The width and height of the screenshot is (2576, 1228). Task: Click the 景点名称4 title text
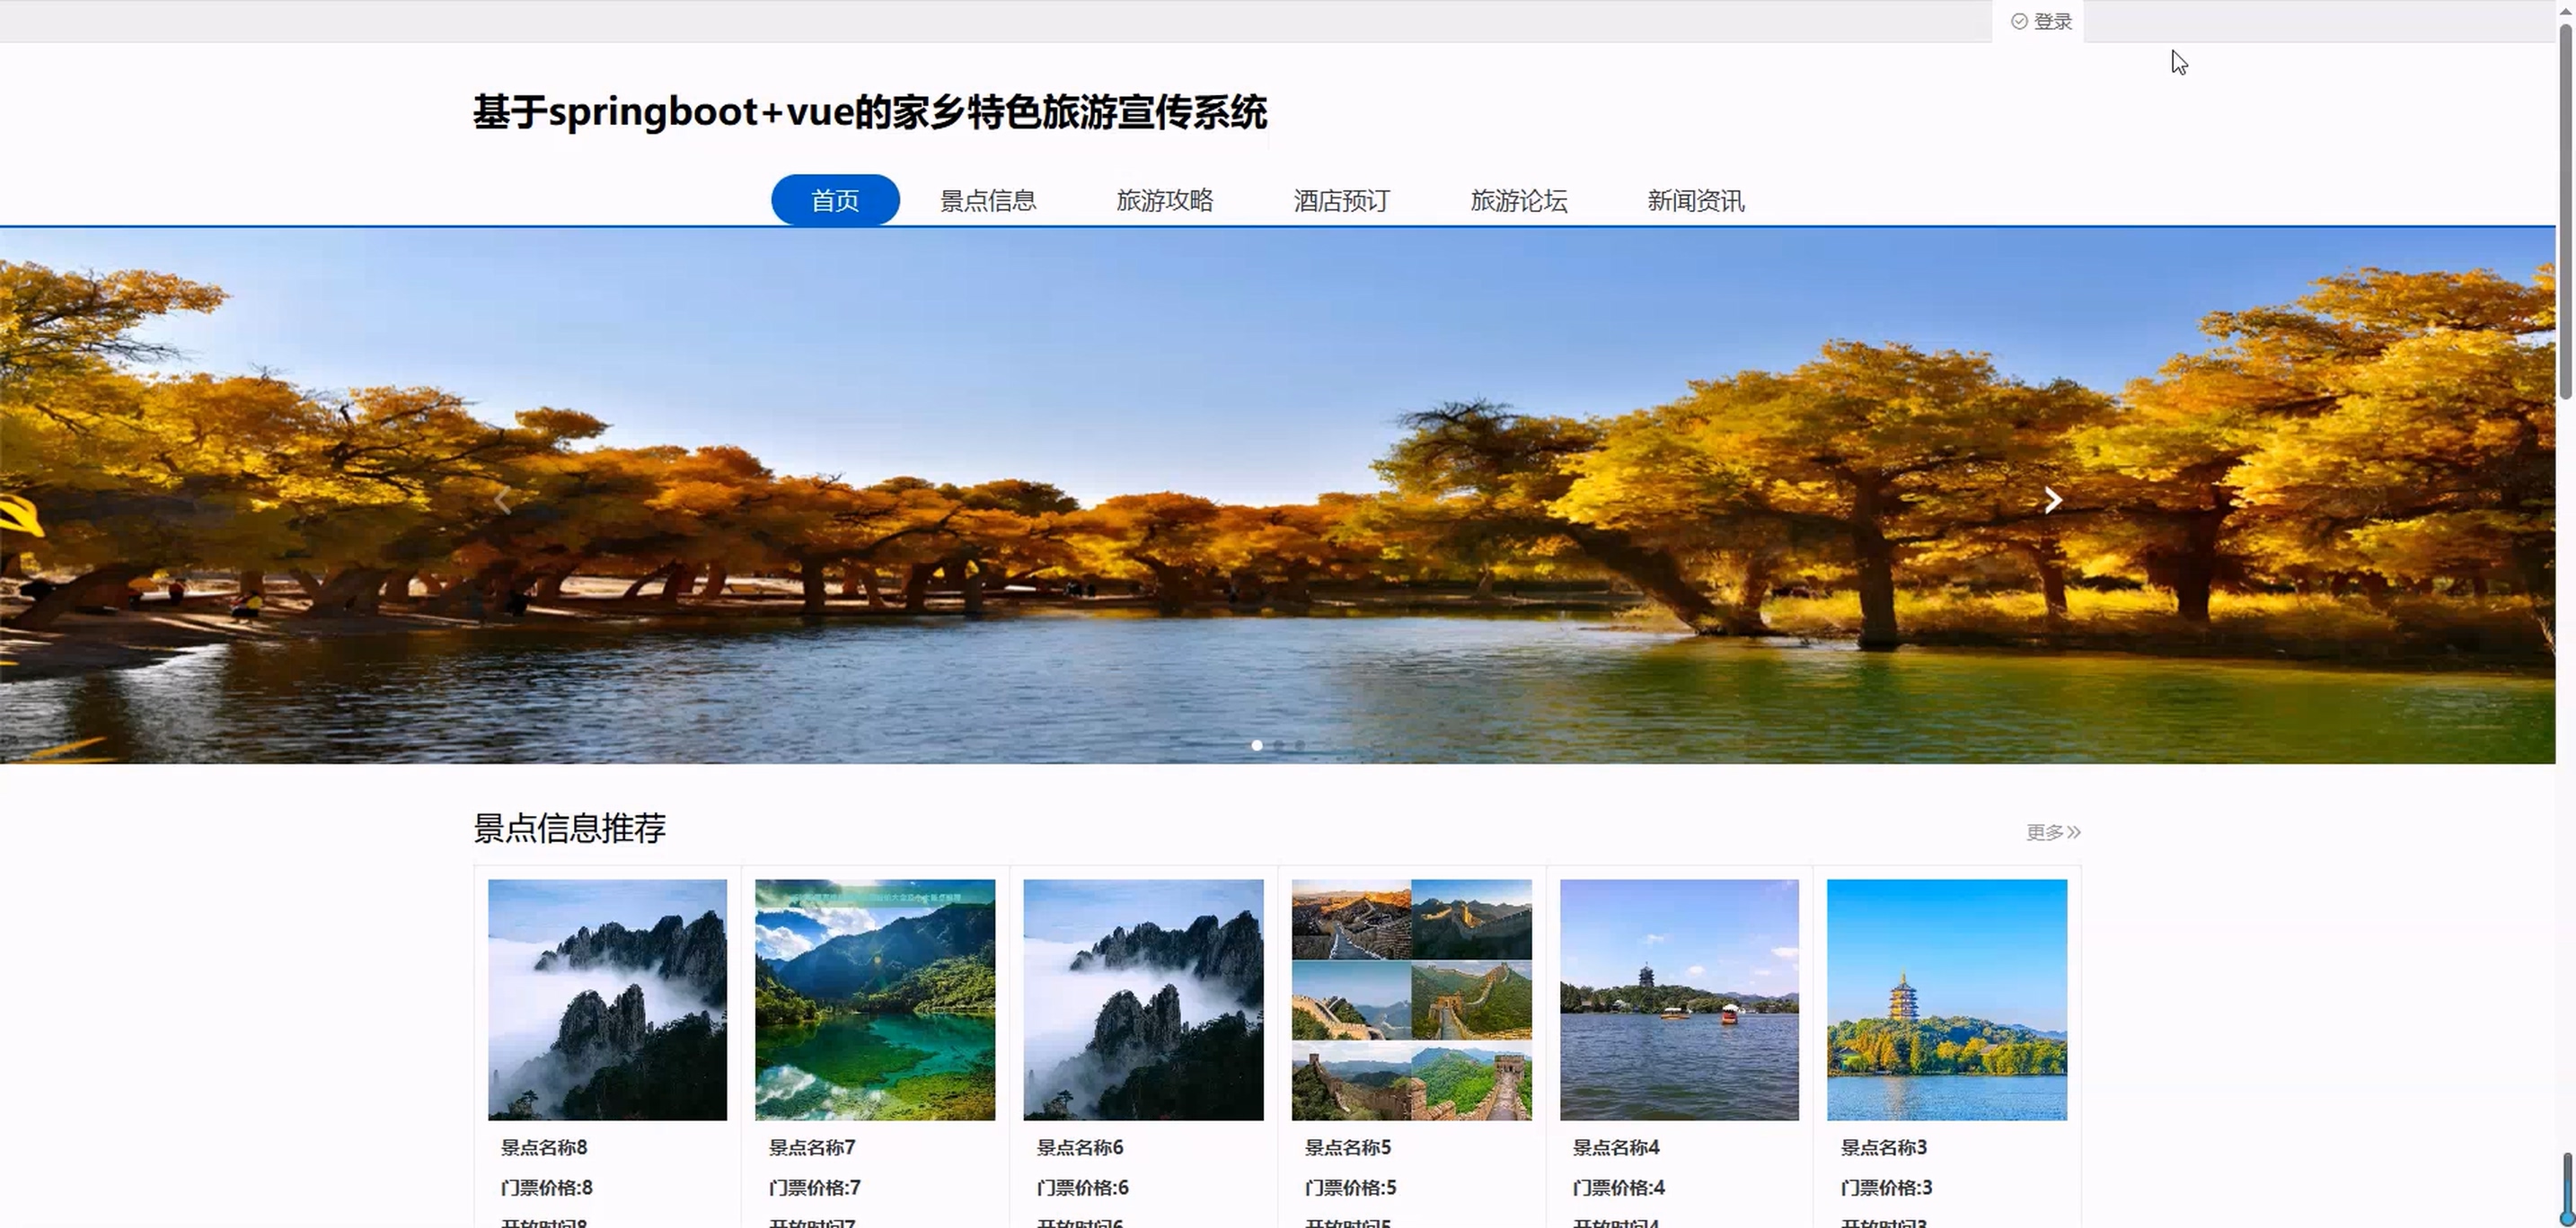[1616, 1147]
